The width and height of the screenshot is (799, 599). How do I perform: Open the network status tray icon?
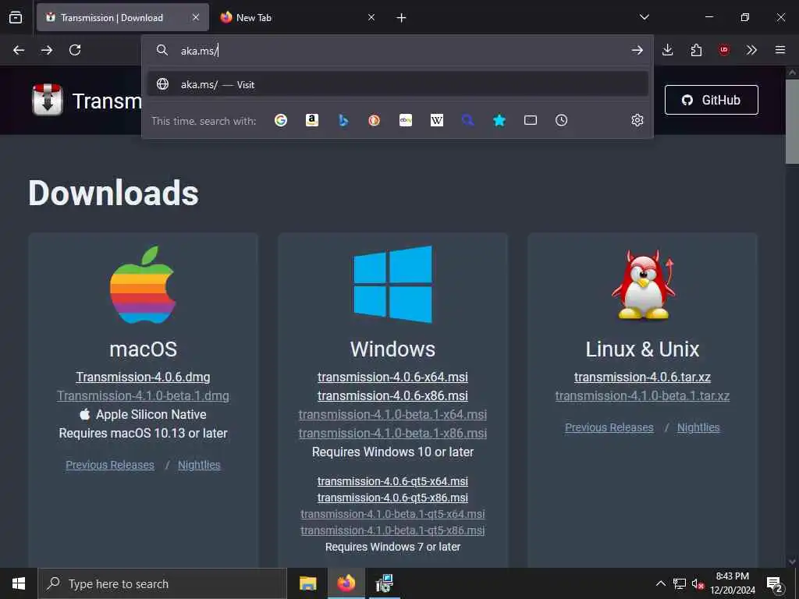click(680, 583)
